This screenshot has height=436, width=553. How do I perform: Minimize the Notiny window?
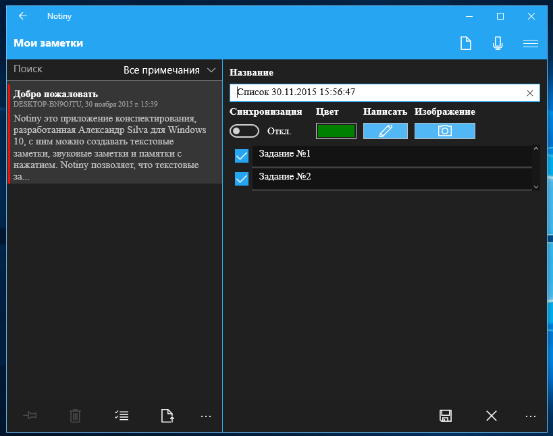coord(469,16)
